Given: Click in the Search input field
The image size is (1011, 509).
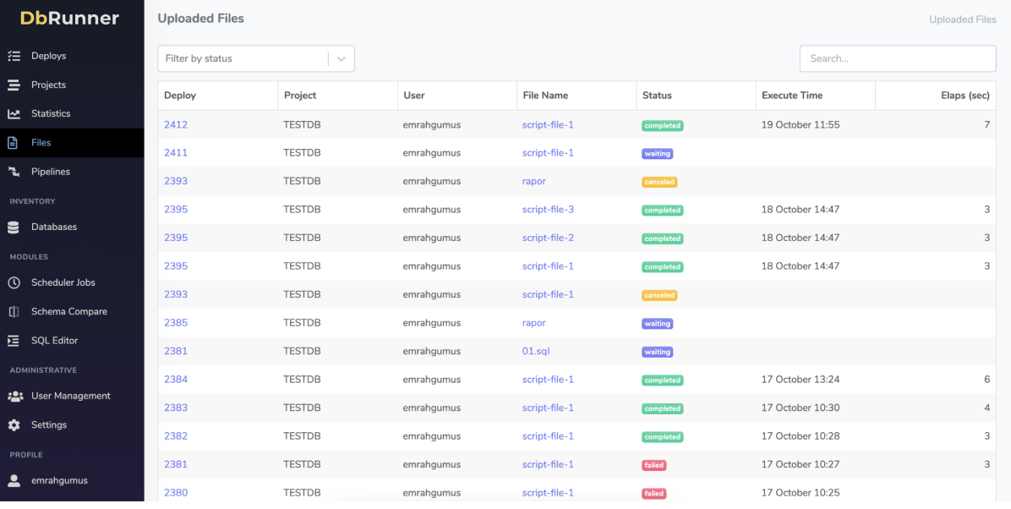Looking at the screenshot, I should pos(897,59).
